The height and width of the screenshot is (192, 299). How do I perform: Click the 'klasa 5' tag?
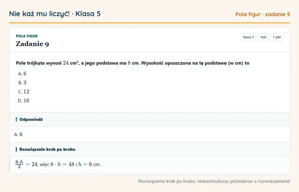[248, 37]
